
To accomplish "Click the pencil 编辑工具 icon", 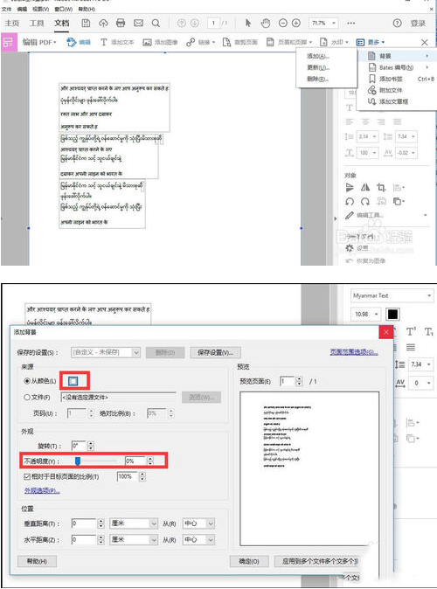I will pos(350,215).
